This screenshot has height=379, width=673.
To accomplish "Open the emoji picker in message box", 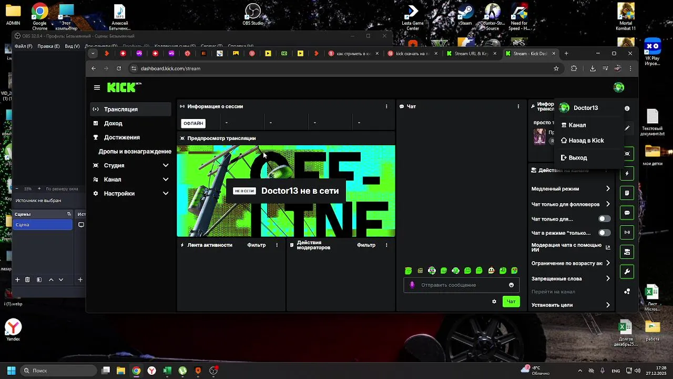I will click(x=511, y=285).
